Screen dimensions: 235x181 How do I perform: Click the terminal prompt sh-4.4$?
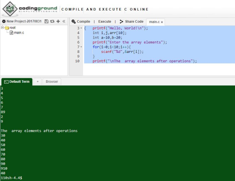click(x=15, y=178)
